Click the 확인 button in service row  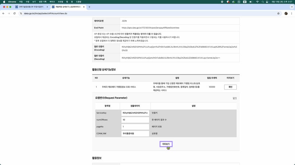pos(230,87)
